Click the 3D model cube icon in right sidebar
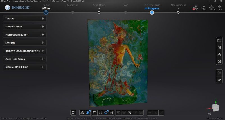Image resolution: width=225 pixels, height=120 pixels. pyautogui.click(x=219, y=61)
